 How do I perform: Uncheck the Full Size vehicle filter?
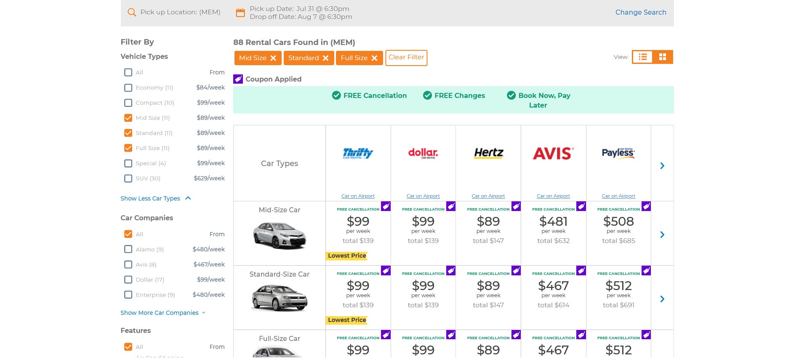(x=128, y=148)
